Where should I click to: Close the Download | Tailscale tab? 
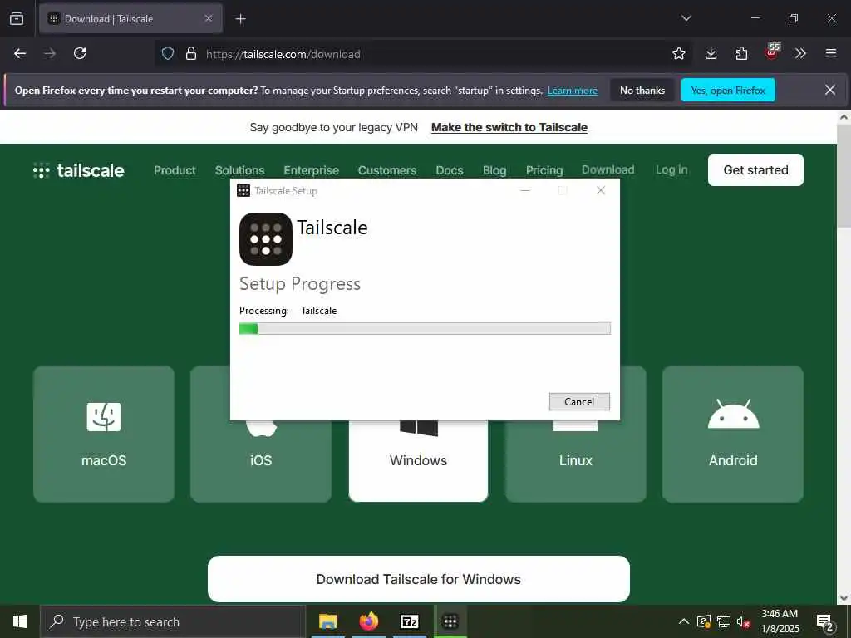[209, 18]
